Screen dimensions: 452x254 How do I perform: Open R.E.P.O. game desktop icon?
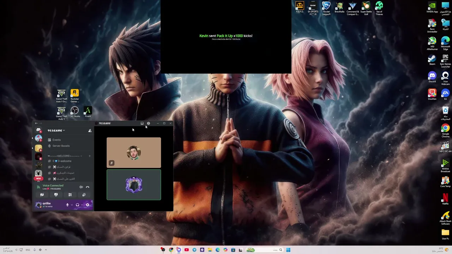click(x=300, y=7)
